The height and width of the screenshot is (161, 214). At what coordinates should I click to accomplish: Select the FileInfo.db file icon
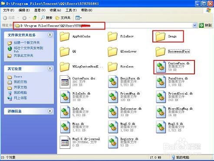[x=65, y=97]
